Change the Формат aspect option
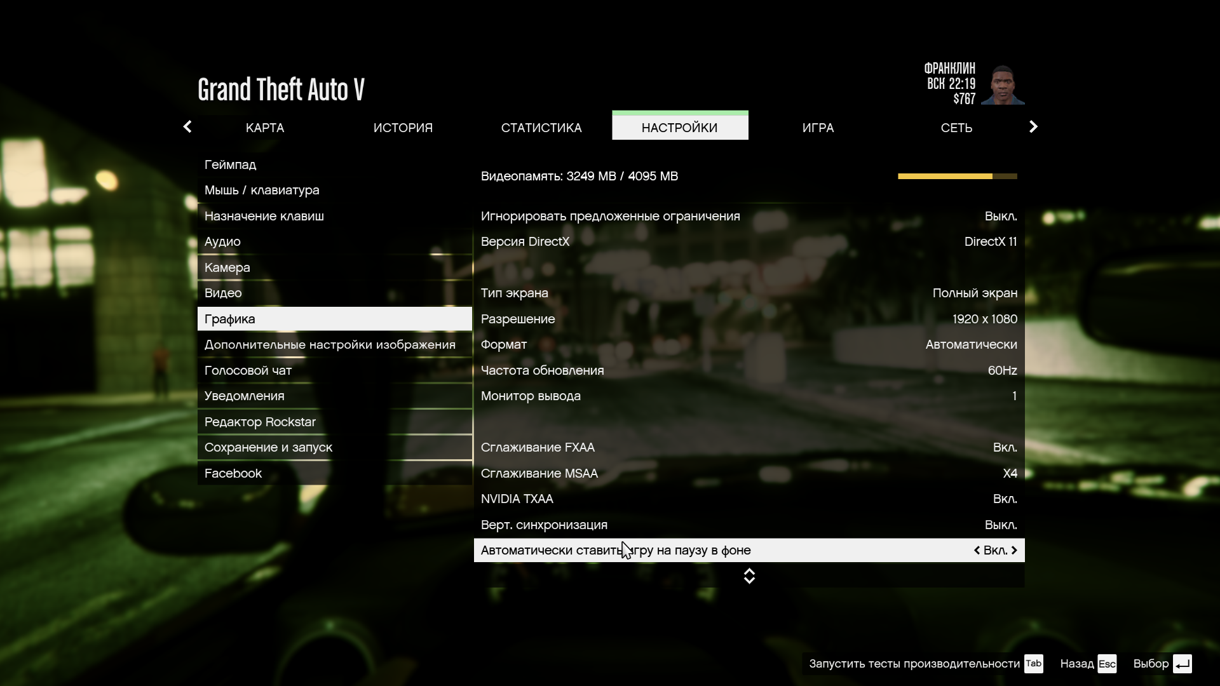This screenshot has width=1220, height=686. pyautogui.click(x=749, y=344)
